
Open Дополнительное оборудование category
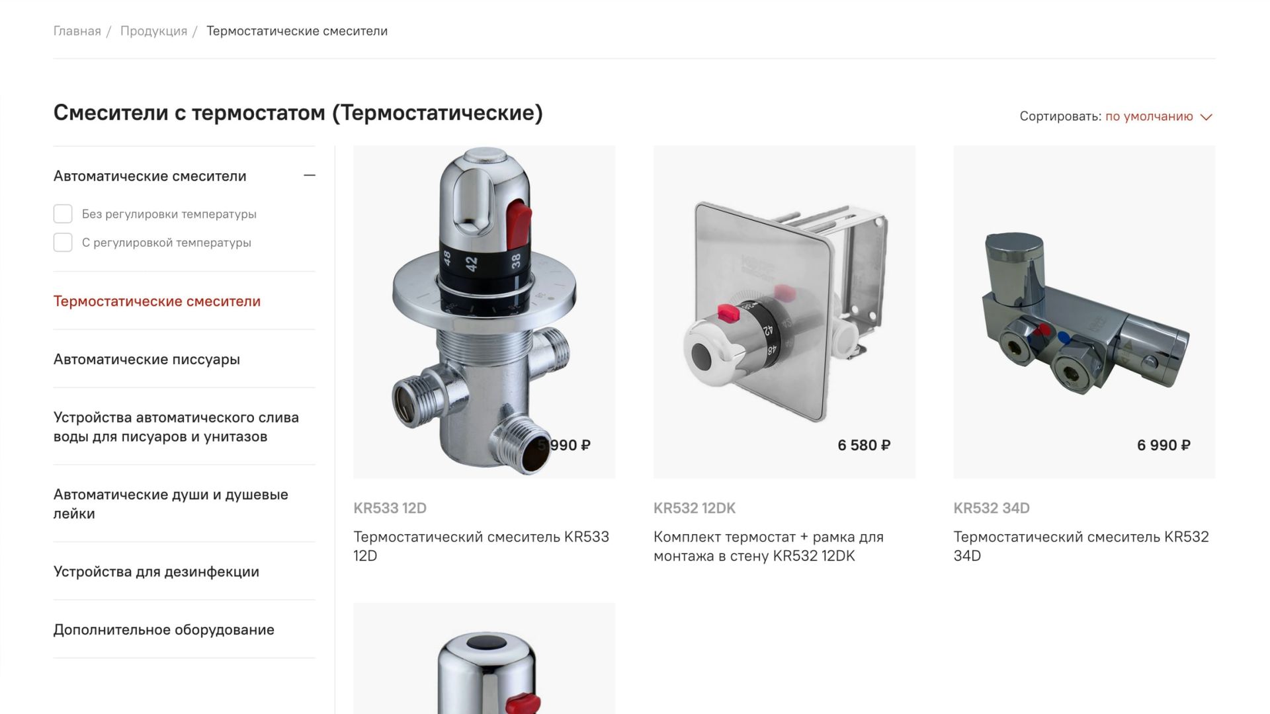pos(164,630)
